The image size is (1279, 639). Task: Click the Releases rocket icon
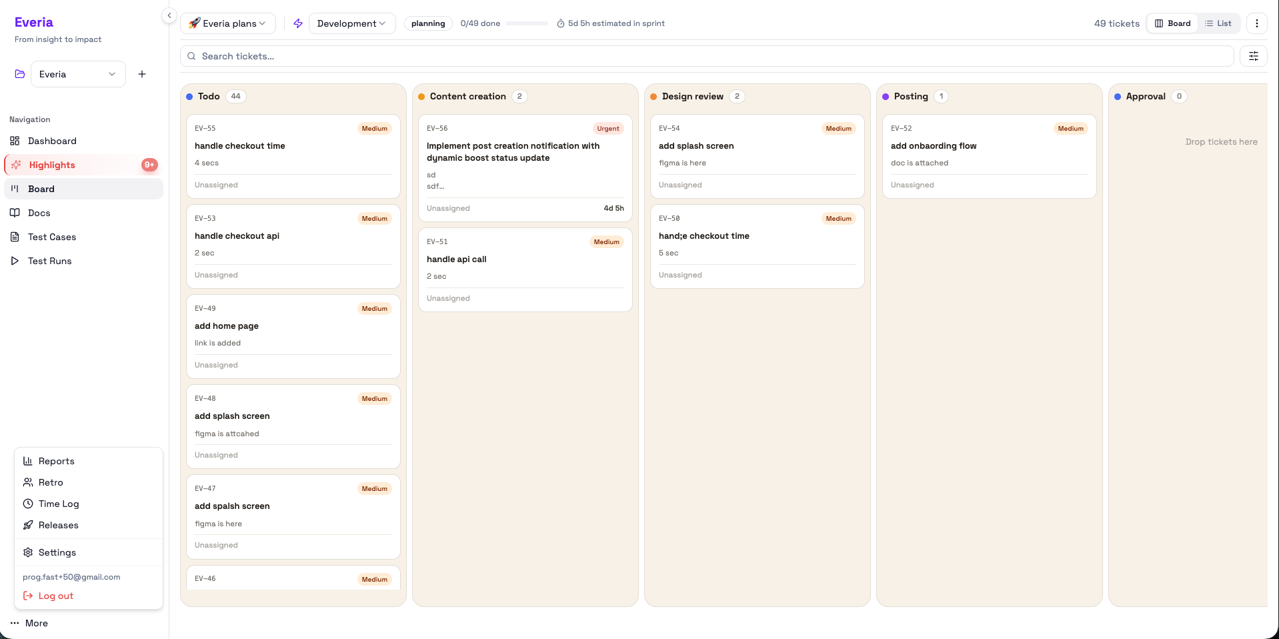pyautogui.click(x=28, y=525)
